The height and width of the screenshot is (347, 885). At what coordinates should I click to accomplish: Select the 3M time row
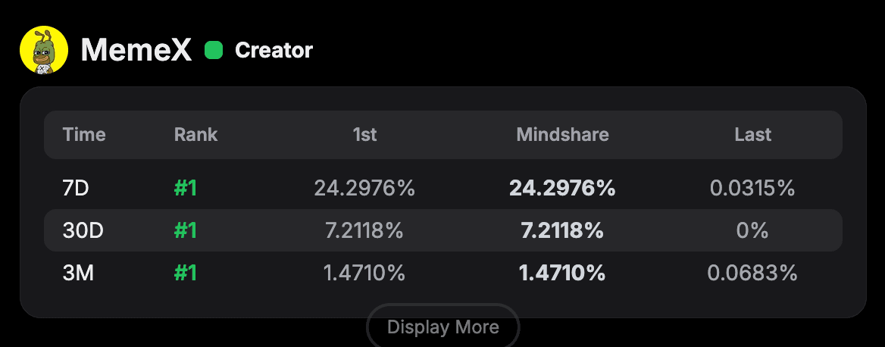(78, 273)
